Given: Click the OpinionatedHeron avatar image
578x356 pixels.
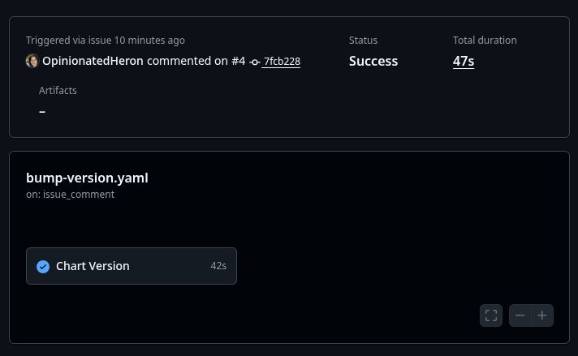Looking at the screenshot, I should (32, 62).
